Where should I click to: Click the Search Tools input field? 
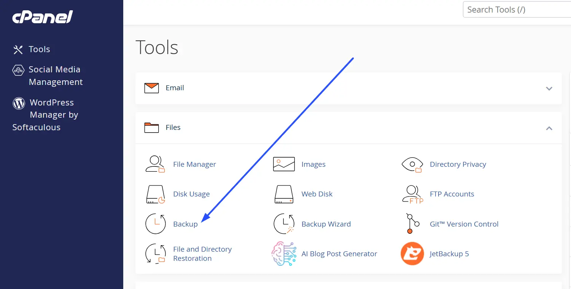coord(517,10)
